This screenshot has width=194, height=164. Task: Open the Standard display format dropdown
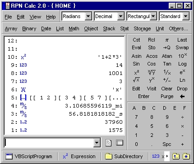click(x=186, y=16)
